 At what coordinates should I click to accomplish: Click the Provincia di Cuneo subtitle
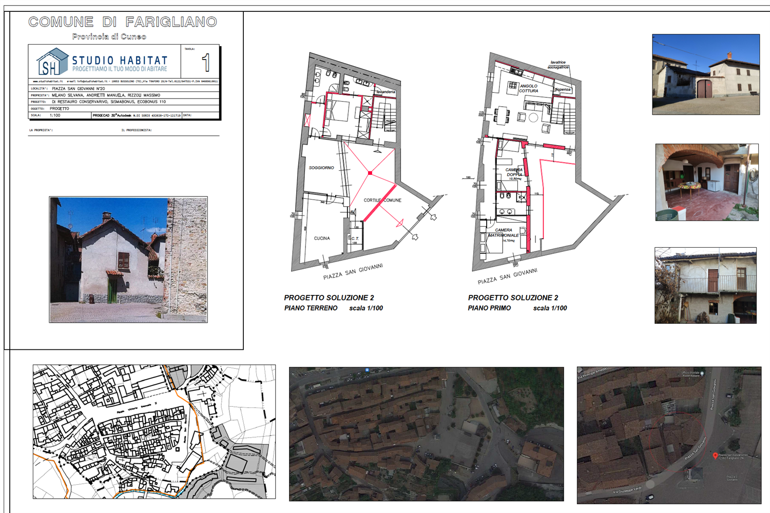pyautogui.click(x=109, y=36)
